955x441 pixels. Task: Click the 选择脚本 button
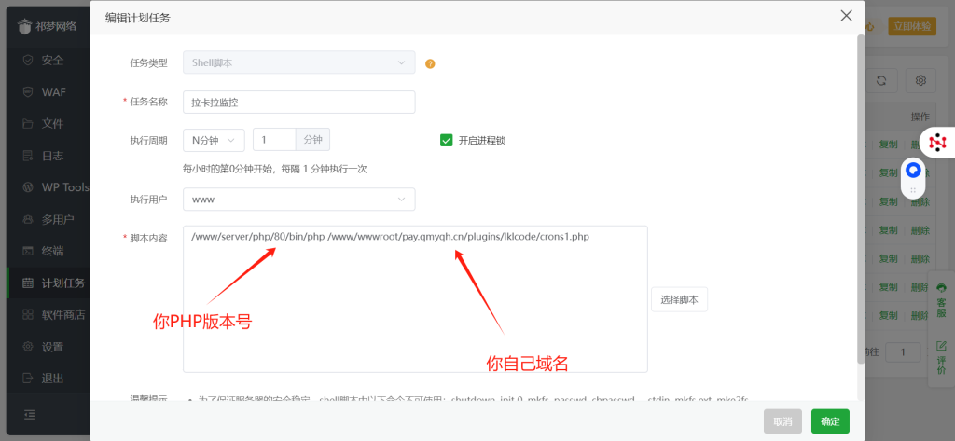679,299
